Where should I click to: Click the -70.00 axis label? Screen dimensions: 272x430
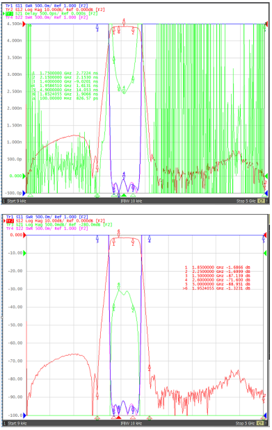pyautogui.click(x=16, y=361)
